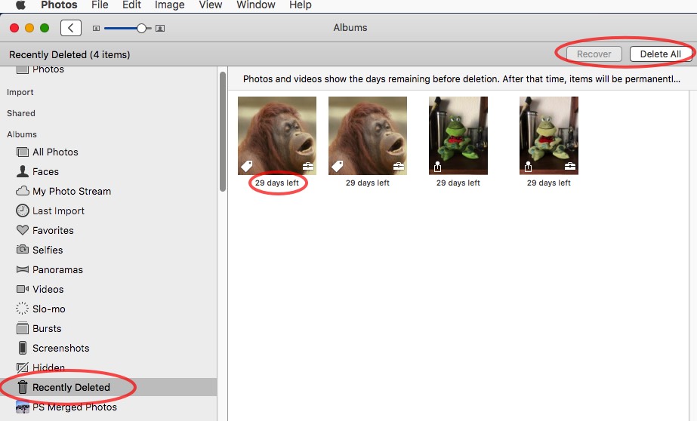Click the edited toolbox badge on first orangutan photo

tap(308, 167)
